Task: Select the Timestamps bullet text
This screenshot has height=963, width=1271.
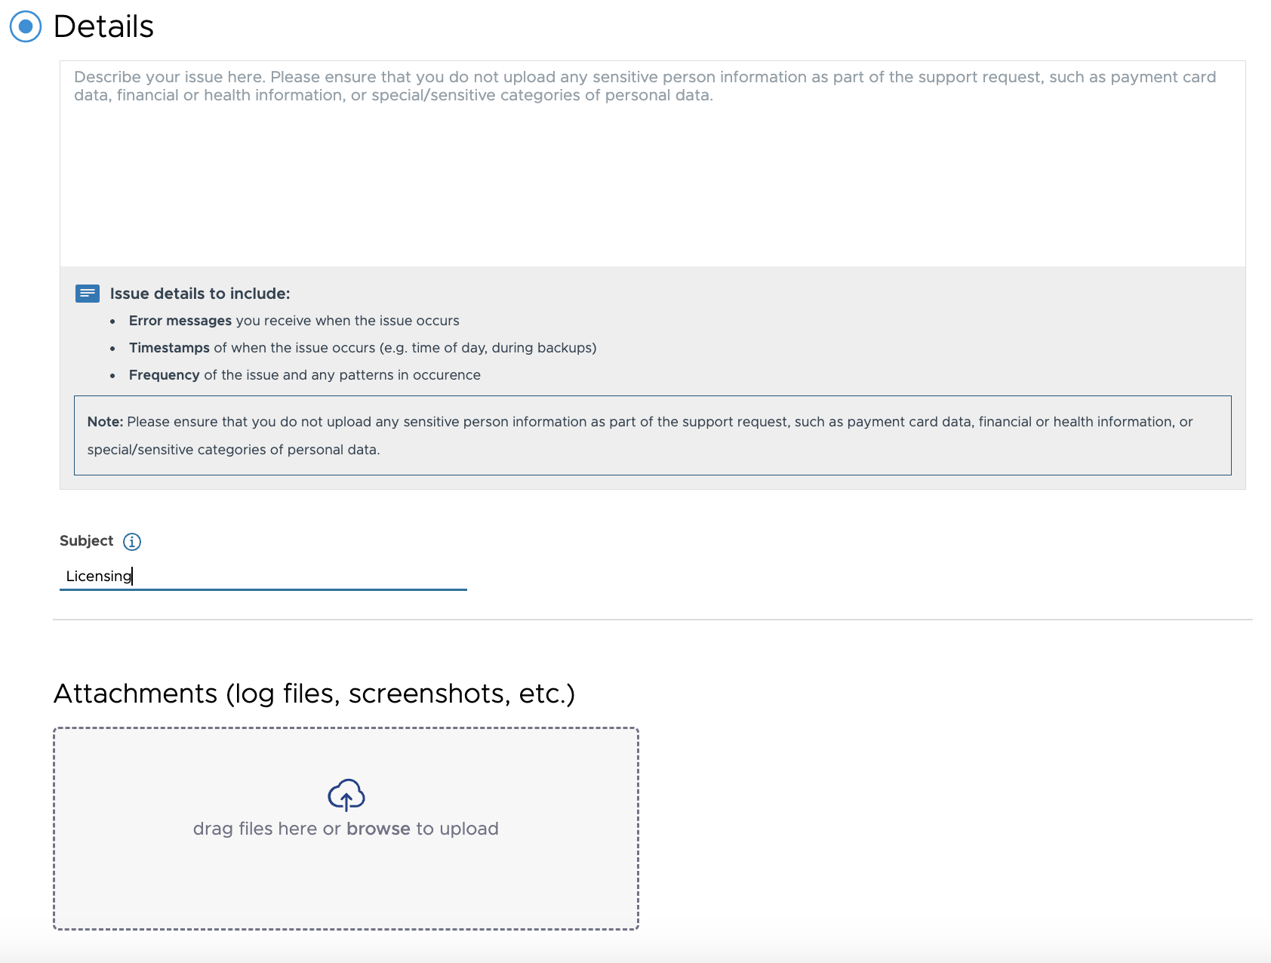Action: (169, 348)
